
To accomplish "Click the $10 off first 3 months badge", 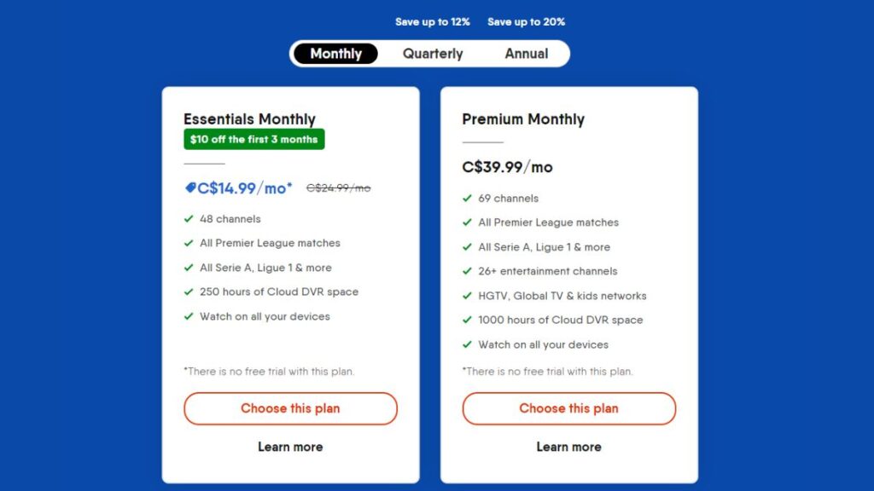I will 254,139.
